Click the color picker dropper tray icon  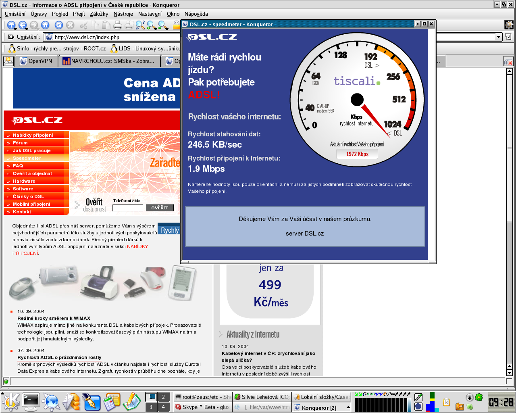(x=418, y=397)
